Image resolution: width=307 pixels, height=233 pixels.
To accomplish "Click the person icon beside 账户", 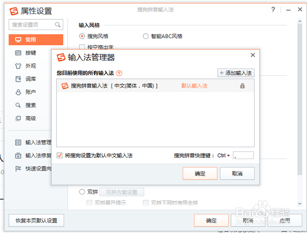I will [x=18, y=92].
